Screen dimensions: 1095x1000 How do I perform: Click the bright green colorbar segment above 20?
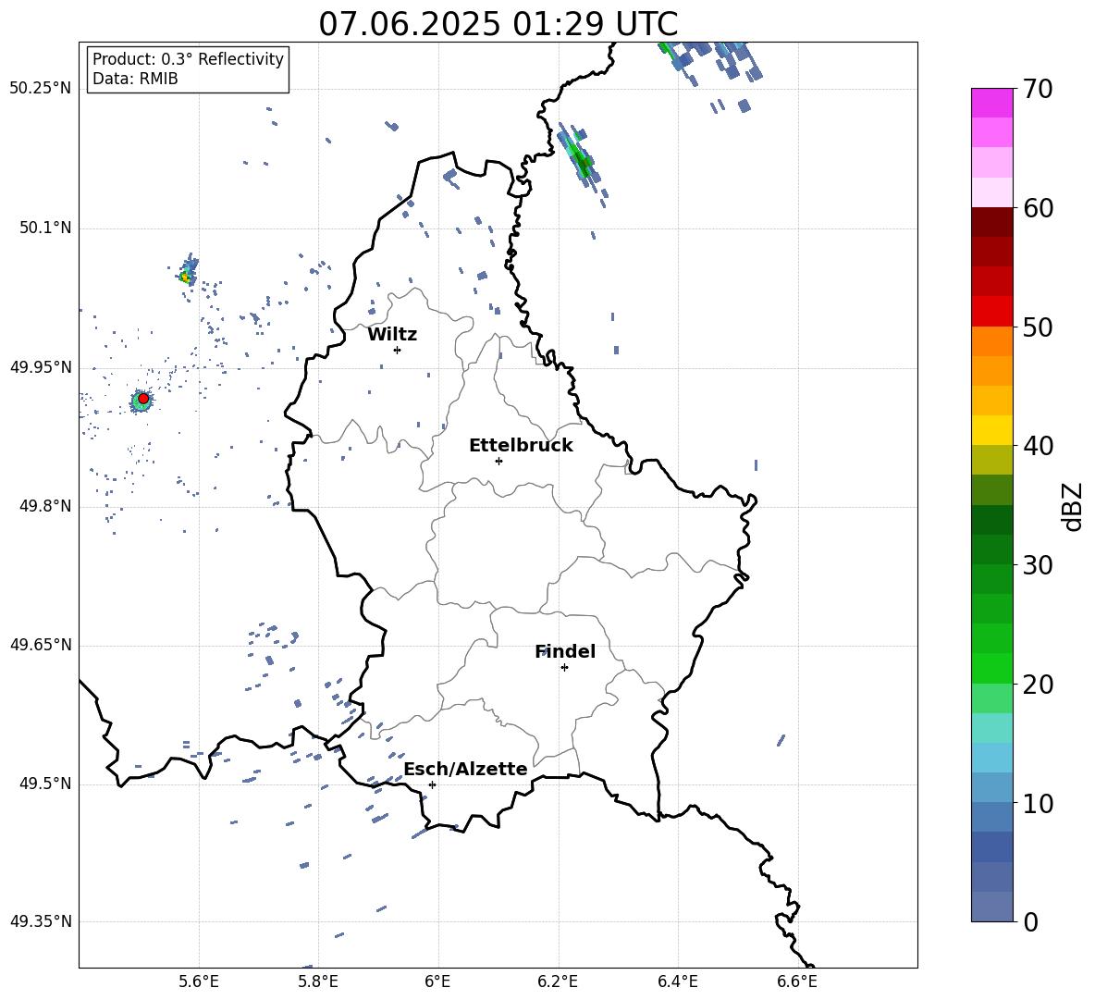click(x=991, y=668)
